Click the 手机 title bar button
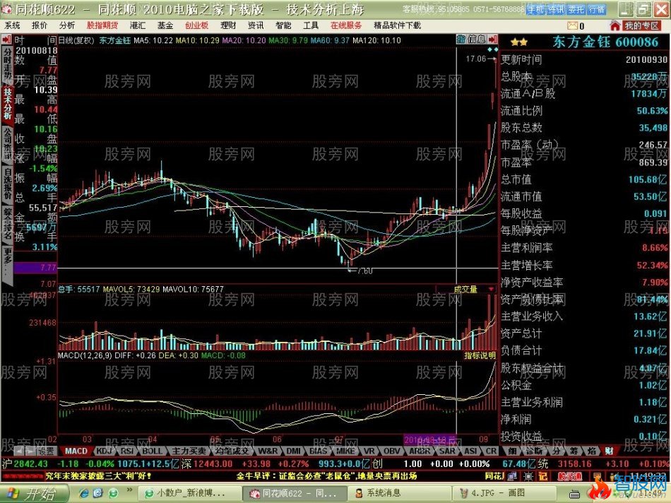This screenshot has width=671, height=503. click(535, 9)
